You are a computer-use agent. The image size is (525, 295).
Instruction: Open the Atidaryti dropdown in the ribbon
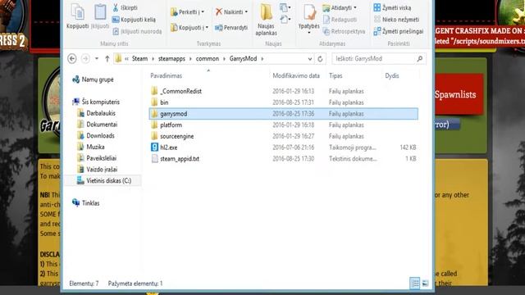point(340,7)
